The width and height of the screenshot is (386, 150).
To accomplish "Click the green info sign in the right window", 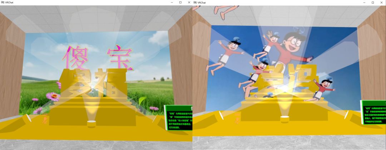I will (x=373, y=112).
